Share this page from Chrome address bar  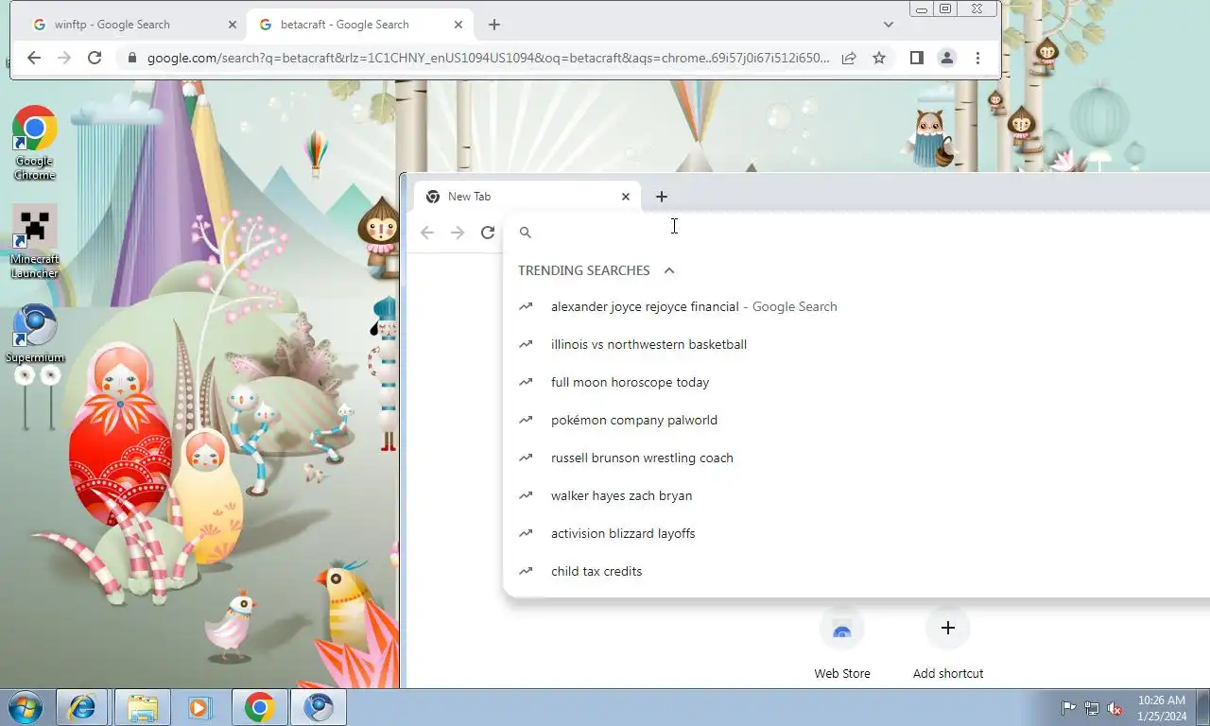tap(849, 58)
